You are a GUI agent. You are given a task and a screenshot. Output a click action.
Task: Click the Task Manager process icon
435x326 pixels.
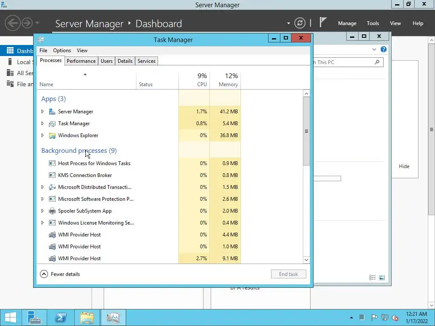[52, 124]
